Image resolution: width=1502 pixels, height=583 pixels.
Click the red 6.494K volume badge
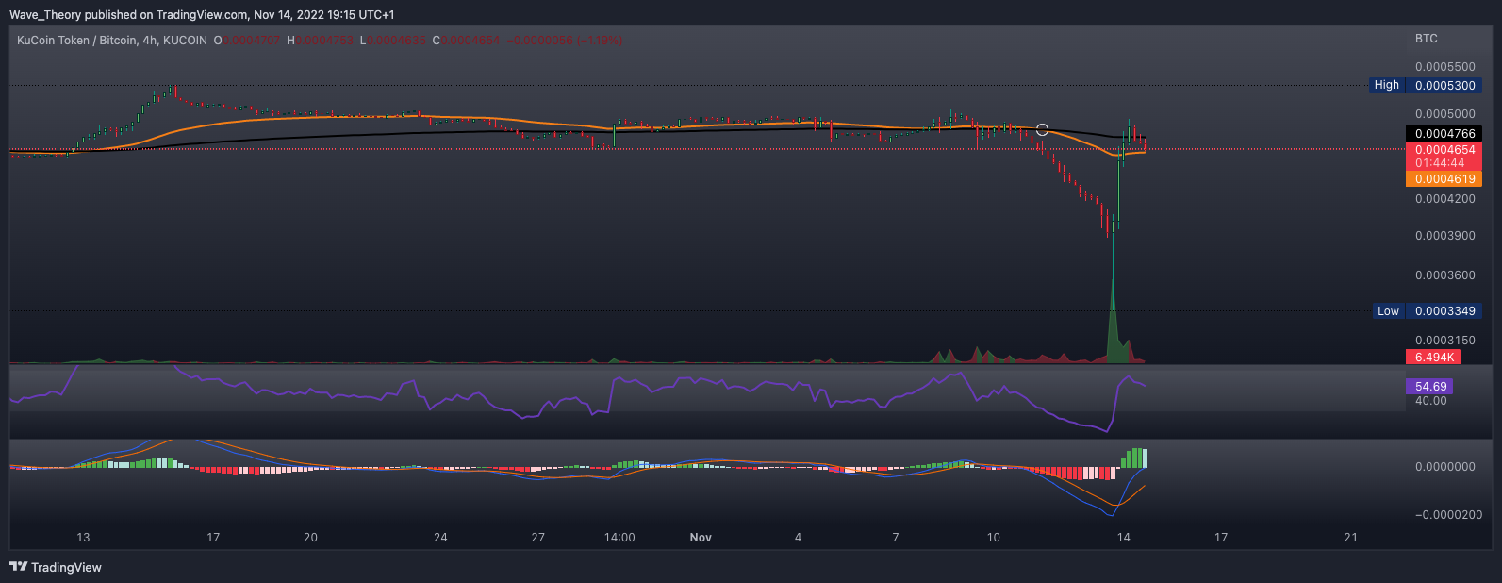(x=1432, y=358)
